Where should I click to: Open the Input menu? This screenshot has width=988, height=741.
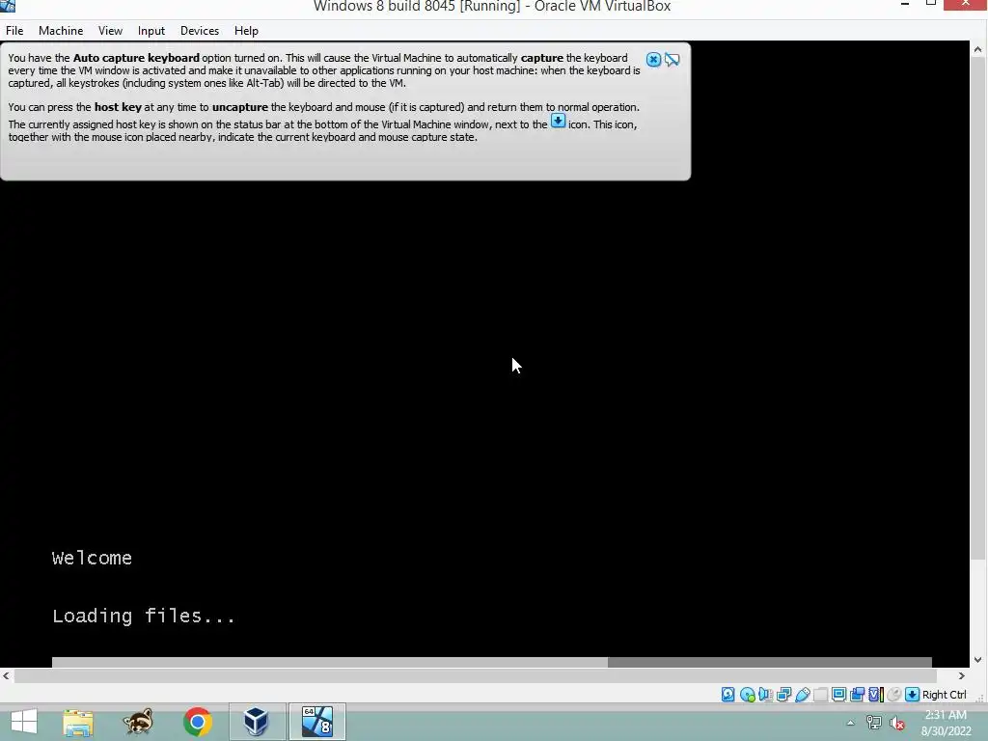click(x=151, y=30)
